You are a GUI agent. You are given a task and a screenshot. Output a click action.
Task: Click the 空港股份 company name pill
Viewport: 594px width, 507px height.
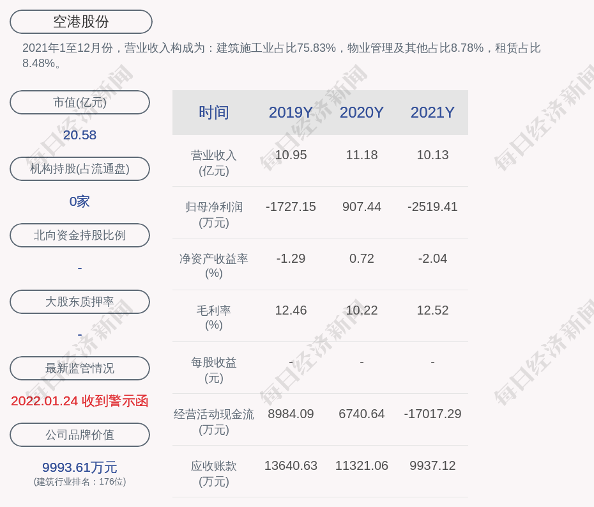[81, 22]
